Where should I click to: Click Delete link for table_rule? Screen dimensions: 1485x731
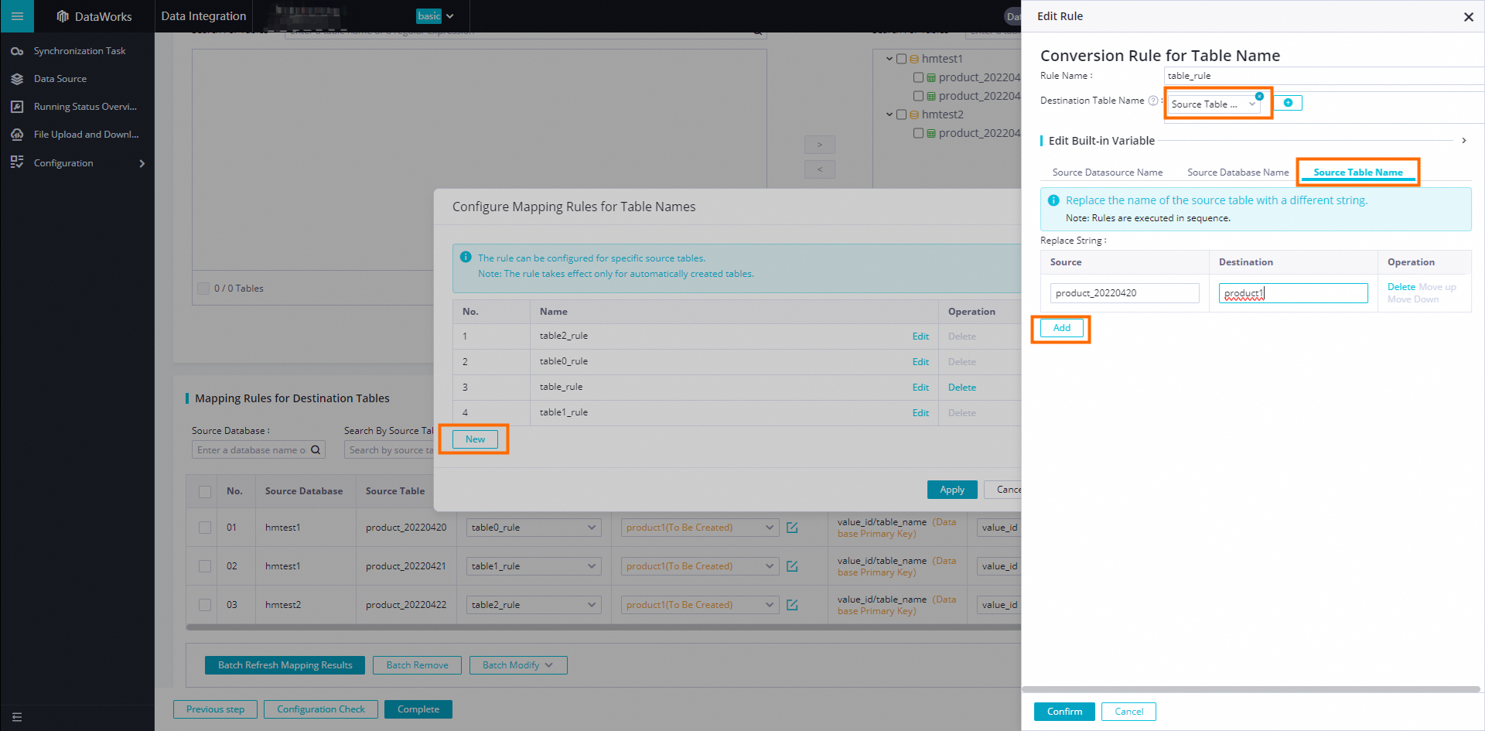[x=962, y=388]
